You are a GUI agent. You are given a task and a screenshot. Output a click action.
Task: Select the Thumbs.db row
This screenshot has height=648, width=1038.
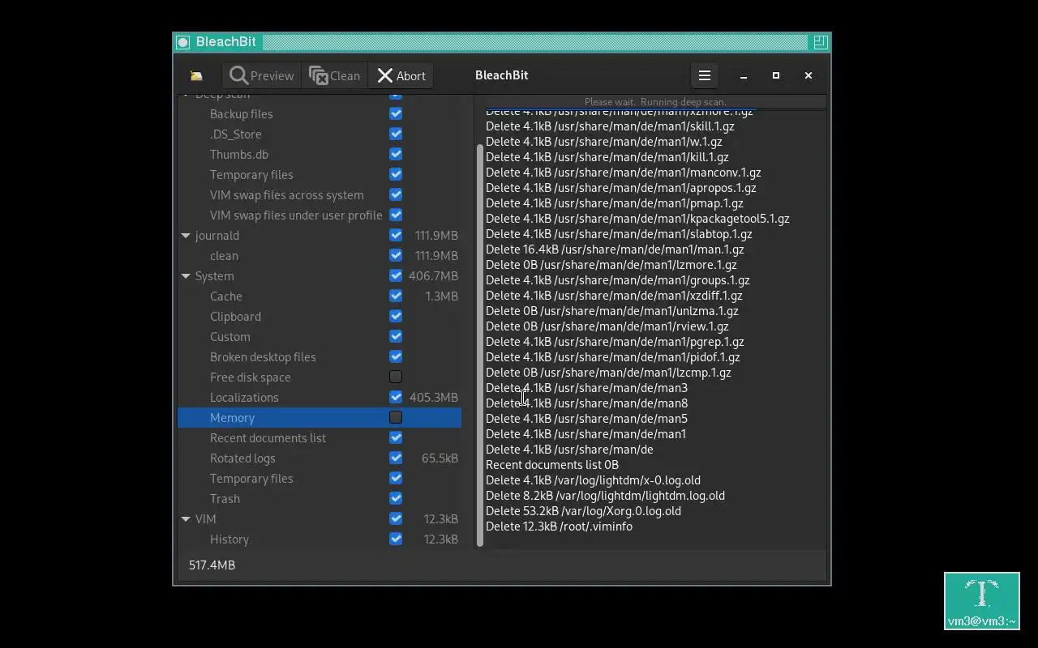(x=320, y=154)
